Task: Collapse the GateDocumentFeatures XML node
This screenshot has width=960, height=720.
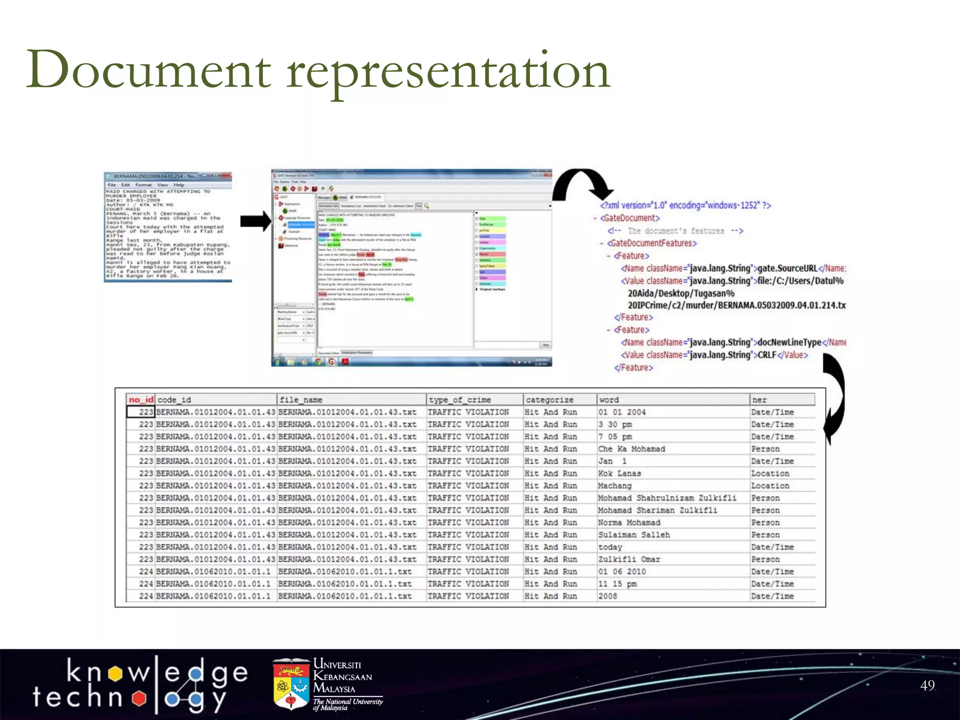Action: (x=602, y=243)
